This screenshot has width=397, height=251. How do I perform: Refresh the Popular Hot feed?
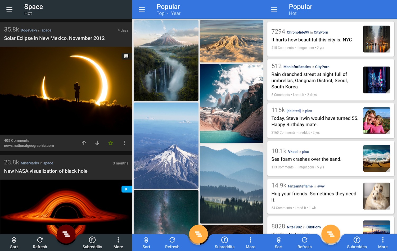(304, 242)
